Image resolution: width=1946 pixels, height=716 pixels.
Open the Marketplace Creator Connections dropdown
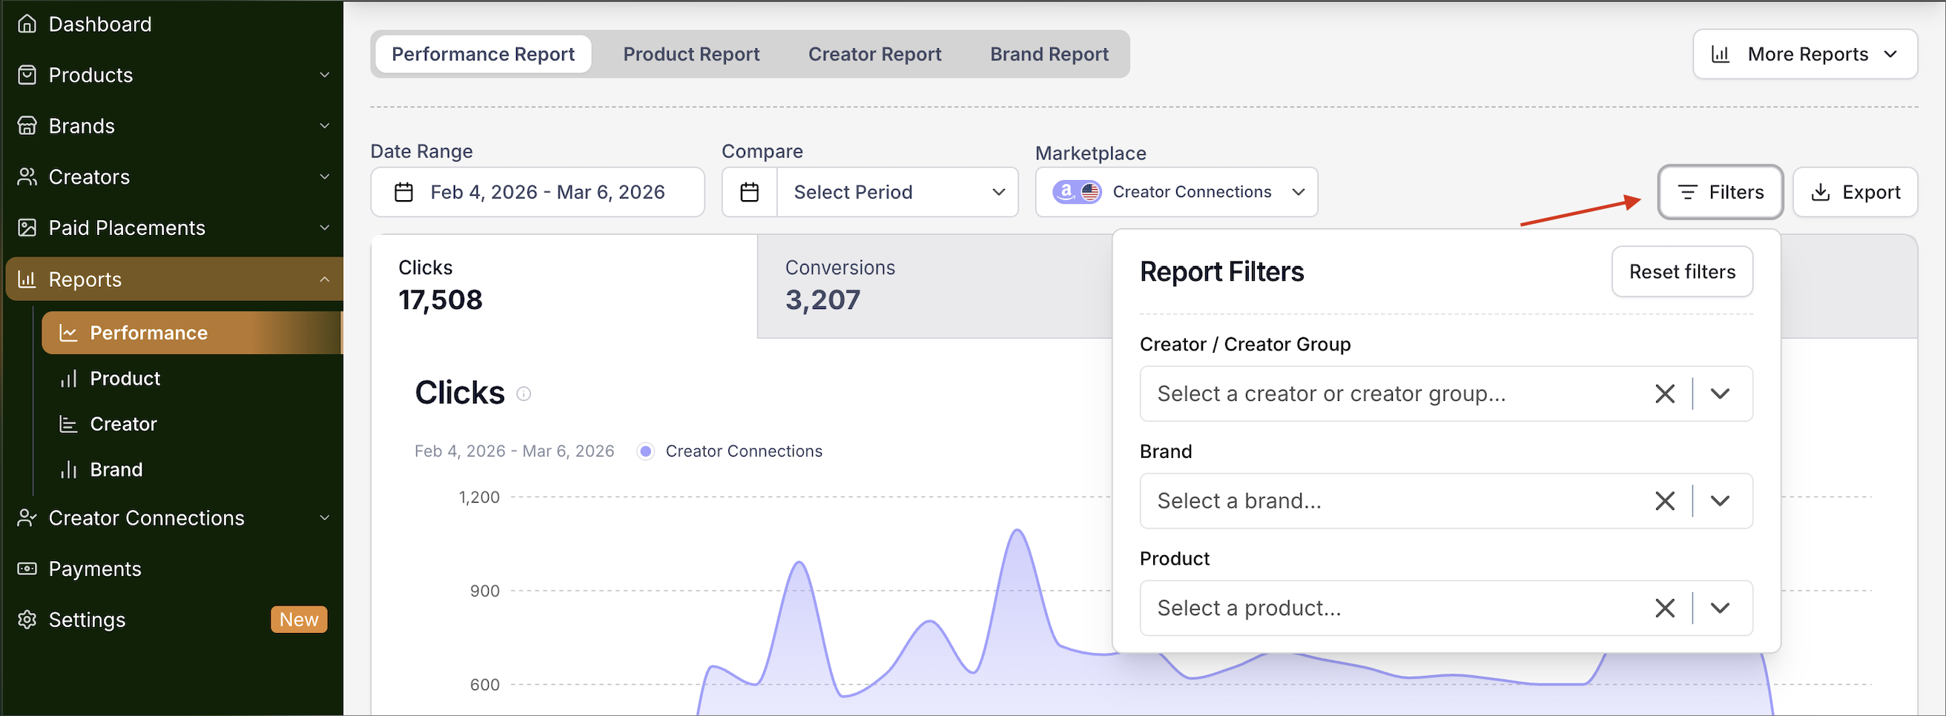coord(1175,193)
